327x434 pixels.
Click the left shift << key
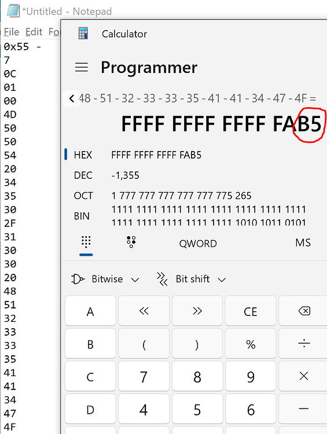click(x=144, y=311)
